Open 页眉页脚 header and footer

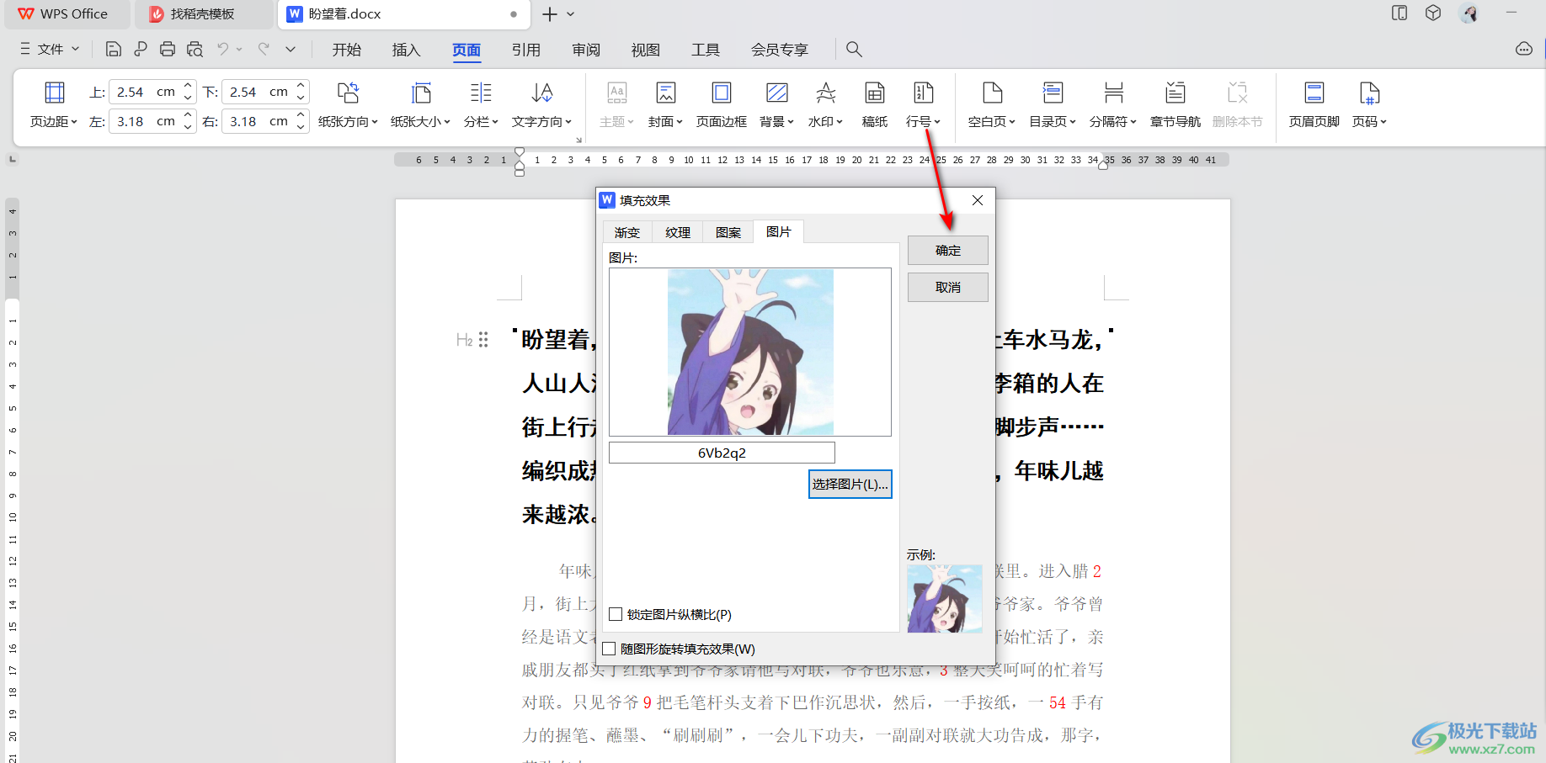click(x=1314, y=104)
